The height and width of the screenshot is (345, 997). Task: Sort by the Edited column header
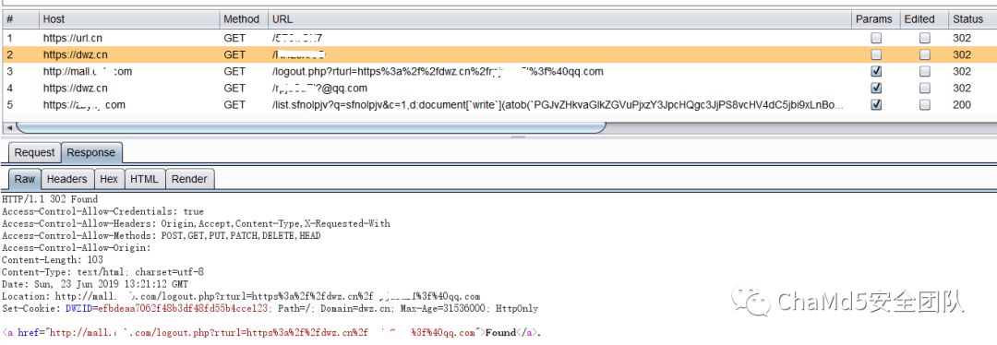point(924,19)
